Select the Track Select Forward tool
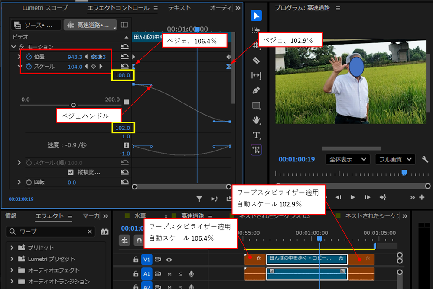This screenshot has width=433, height=289. (256, 30)
